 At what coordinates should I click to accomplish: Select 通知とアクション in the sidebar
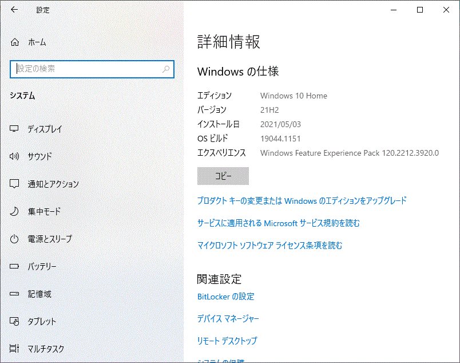[53, 184]
